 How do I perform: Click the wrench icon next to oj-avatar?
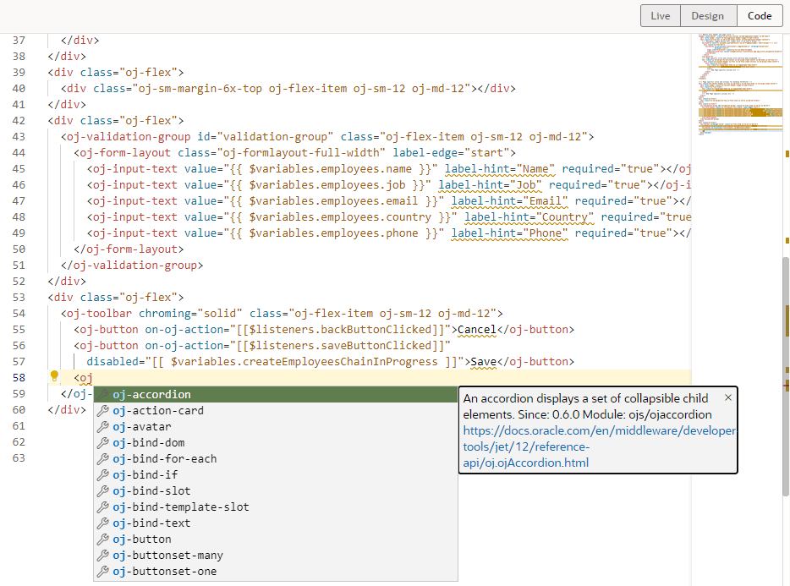pos(101,426)
